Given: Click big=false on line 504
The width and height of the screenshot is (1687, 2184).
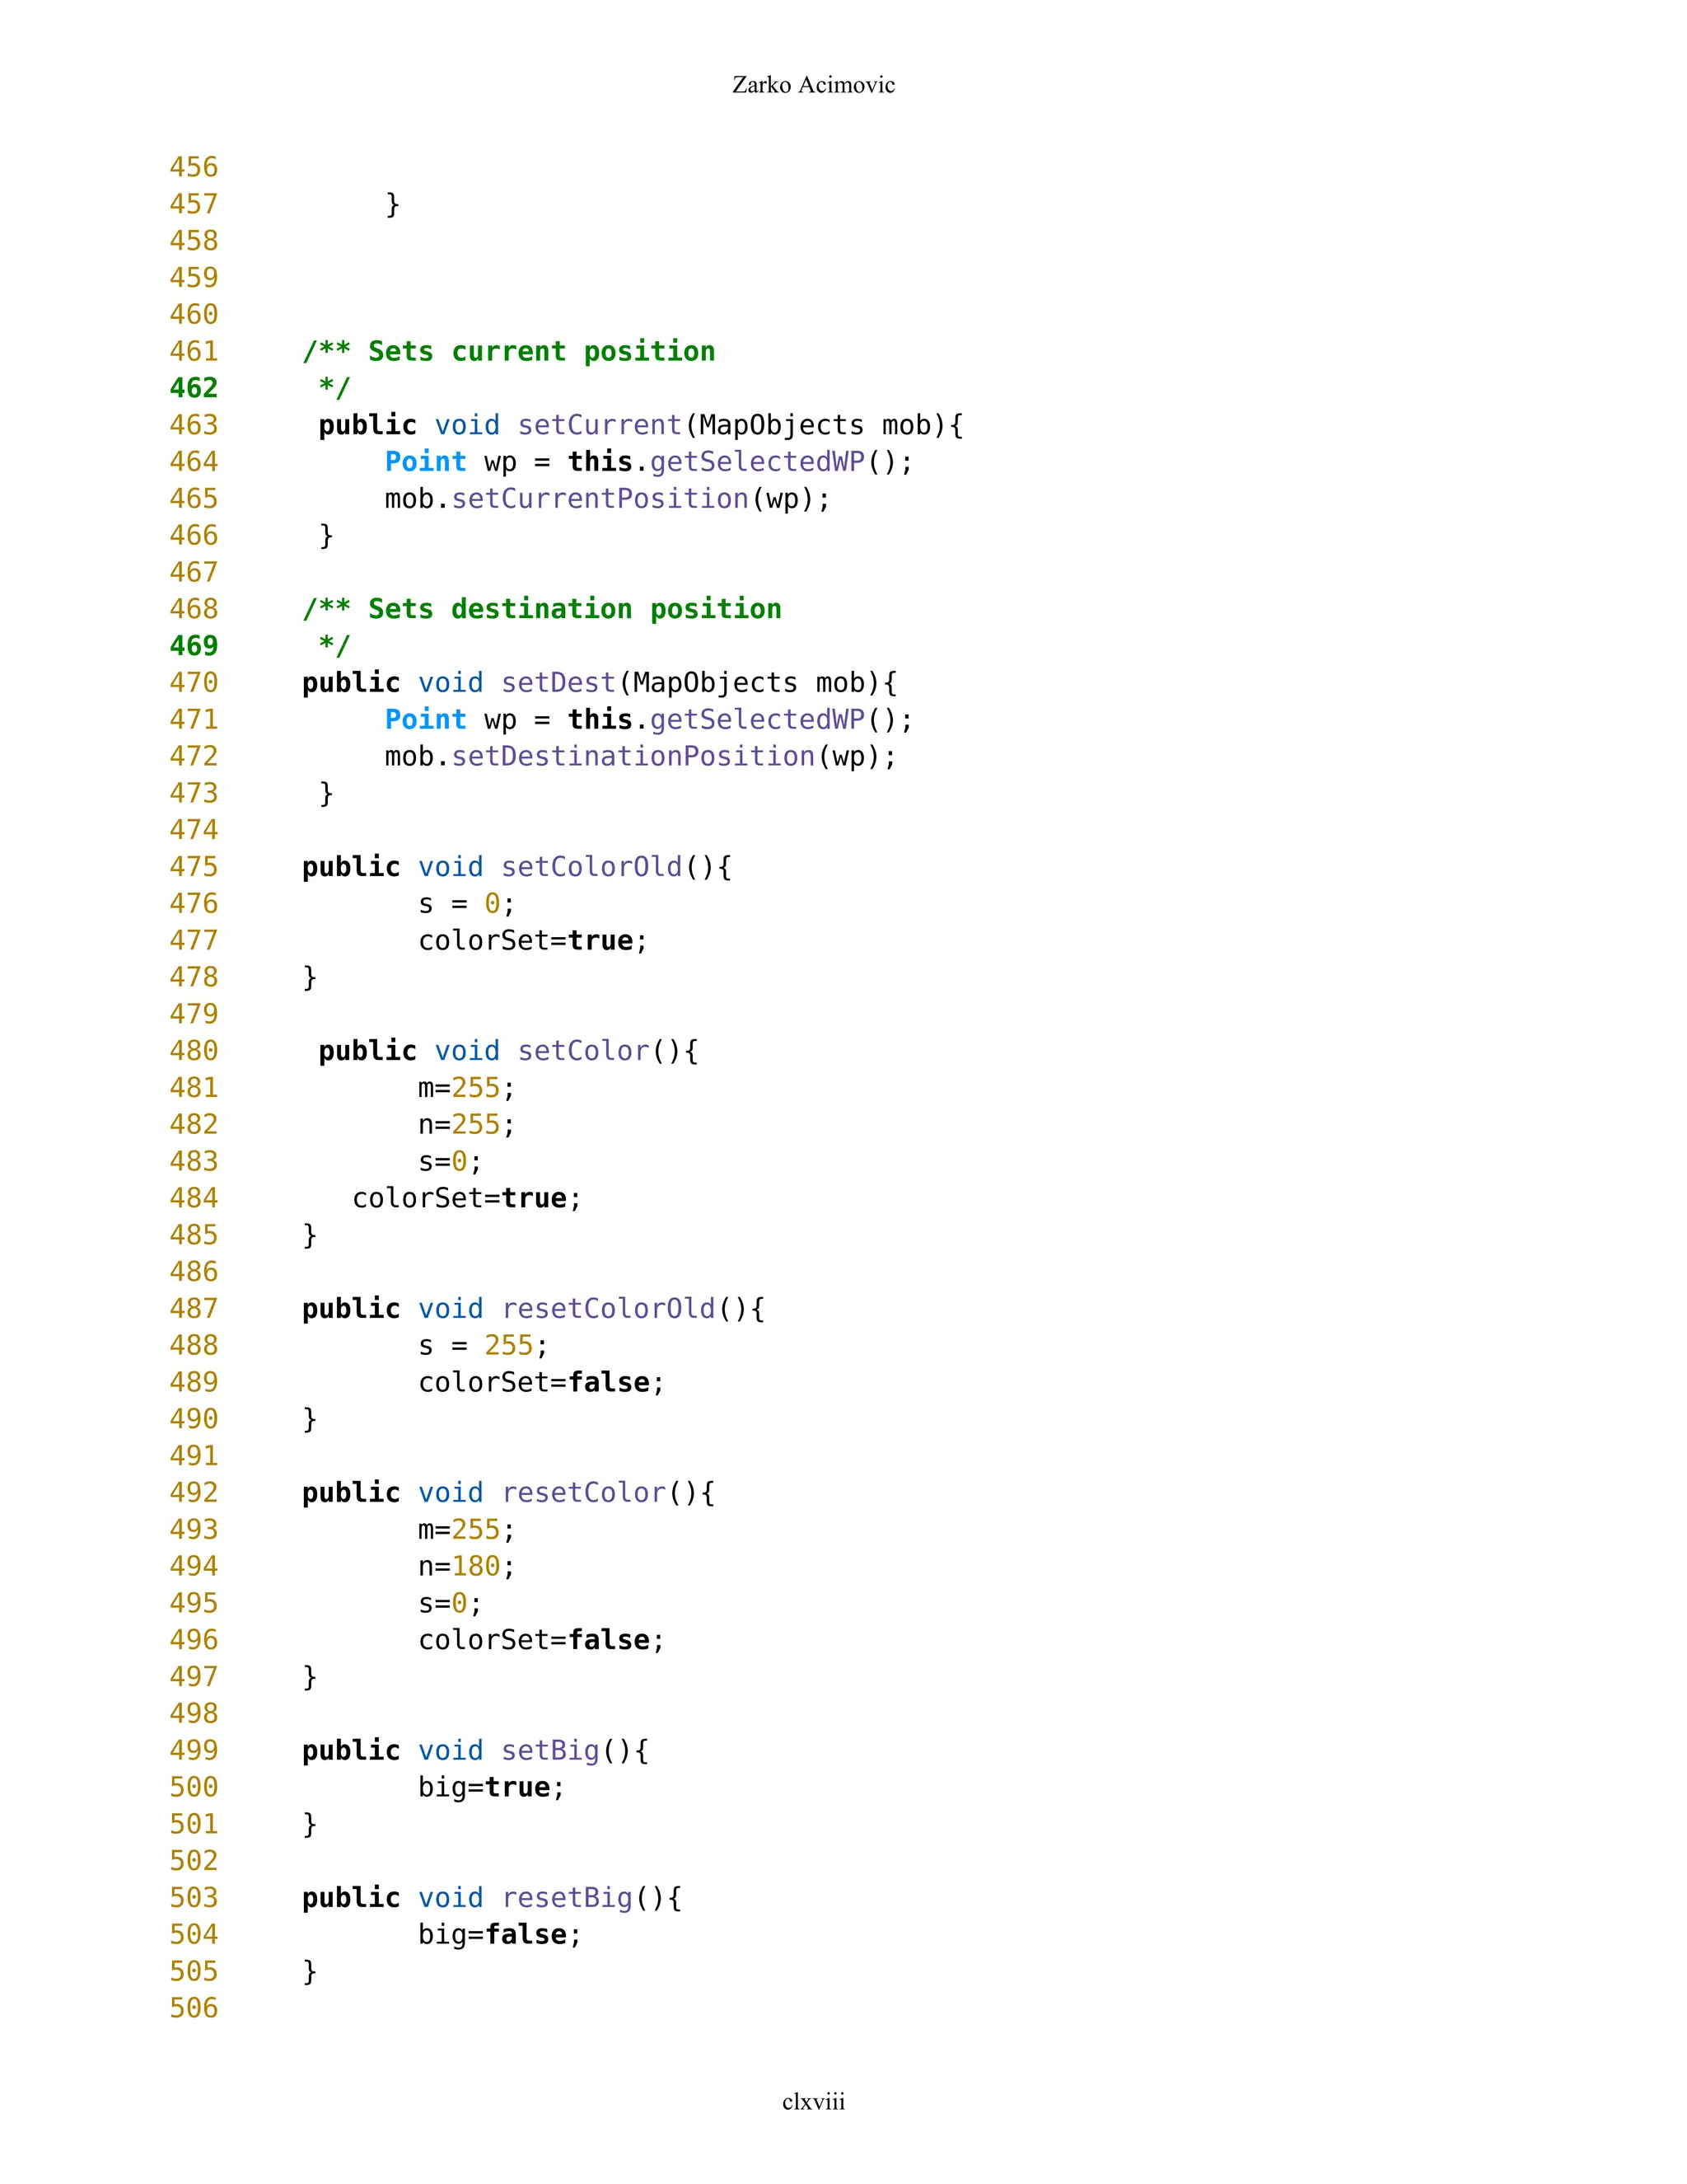Looking at the screenshot, I should pos(500,1935).
